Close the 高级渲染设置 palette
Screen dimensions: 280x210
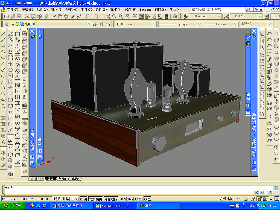[32, 31]
